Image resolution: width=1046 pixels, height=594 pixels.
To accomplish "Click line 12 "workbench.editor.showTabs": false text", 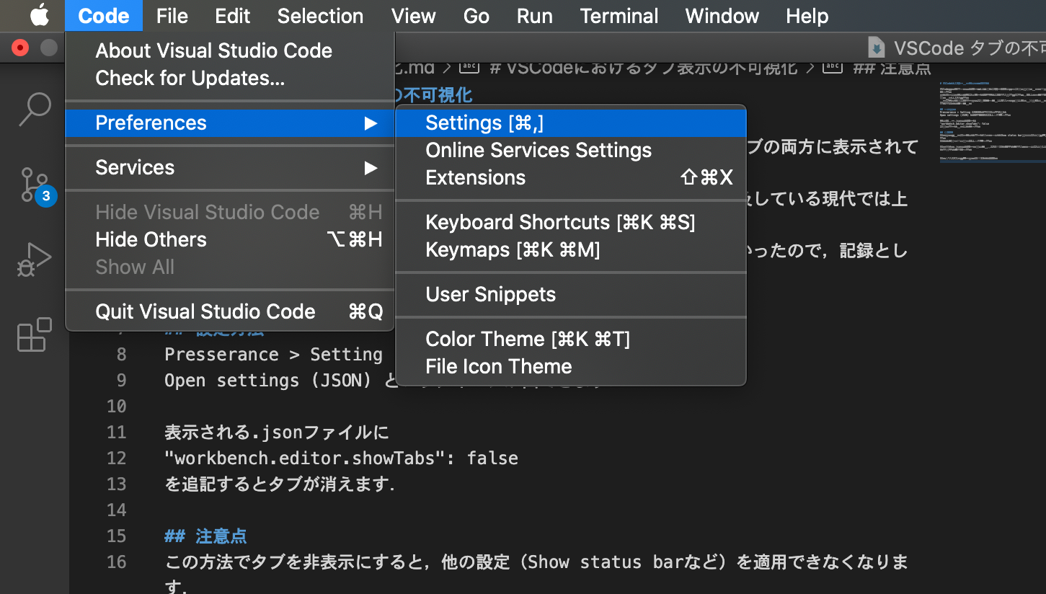I will point(341,458).
